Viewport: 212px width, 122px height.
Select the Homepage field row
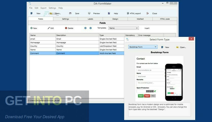[77, 42]
